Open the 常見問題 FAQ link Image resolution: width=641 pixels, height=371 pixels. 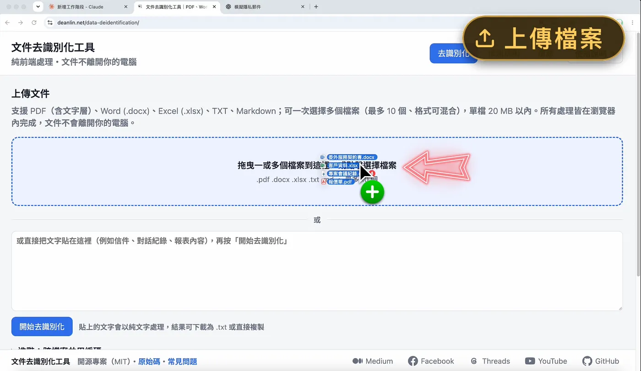point(182,361)
